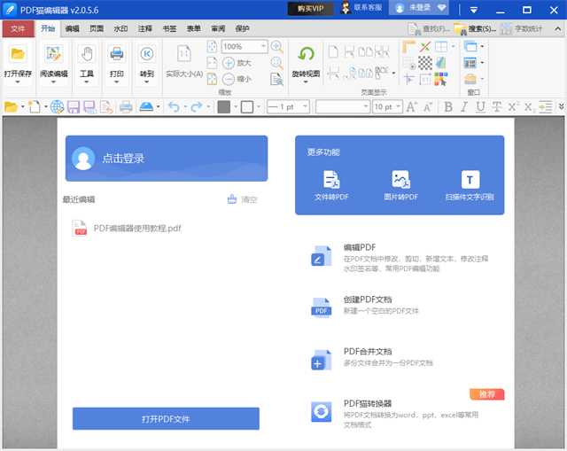Open 联系客服 customer service link
Viewport: 567px width, 451px height.
point(361,8)
